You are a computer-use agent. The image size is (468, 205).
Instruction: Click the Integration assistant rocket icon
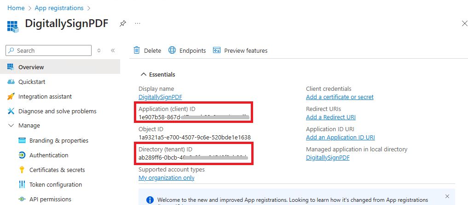tap(11, 96)
